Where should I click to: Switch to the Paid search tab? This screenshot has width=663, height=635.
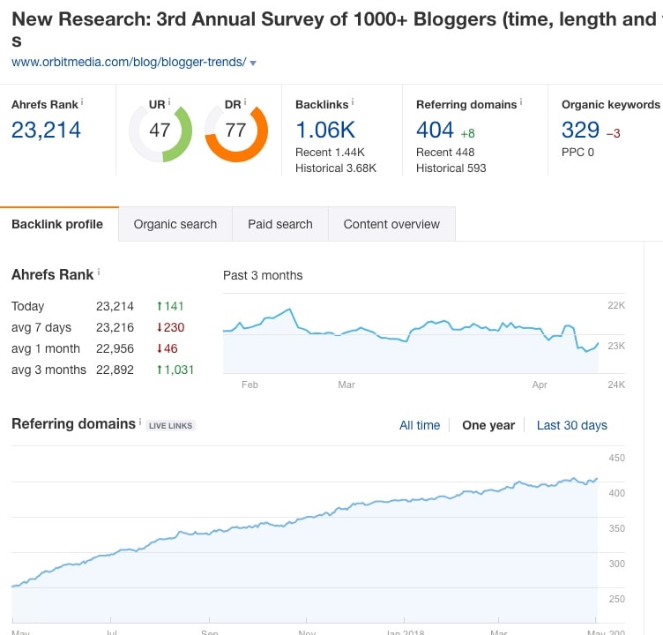(x=279, y=224)
